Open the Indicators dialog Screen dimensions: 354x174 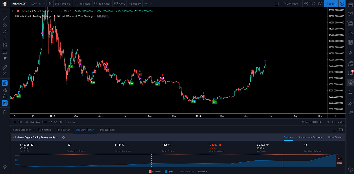coord(82,4)
